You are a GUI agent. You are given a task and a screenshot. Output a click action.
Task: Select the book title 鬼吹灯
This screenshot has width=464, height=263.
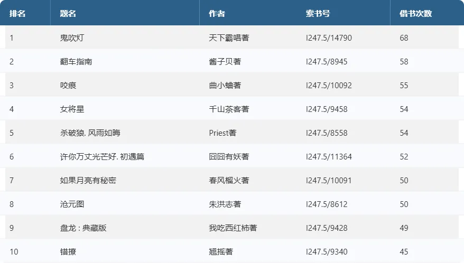[72, 38]
